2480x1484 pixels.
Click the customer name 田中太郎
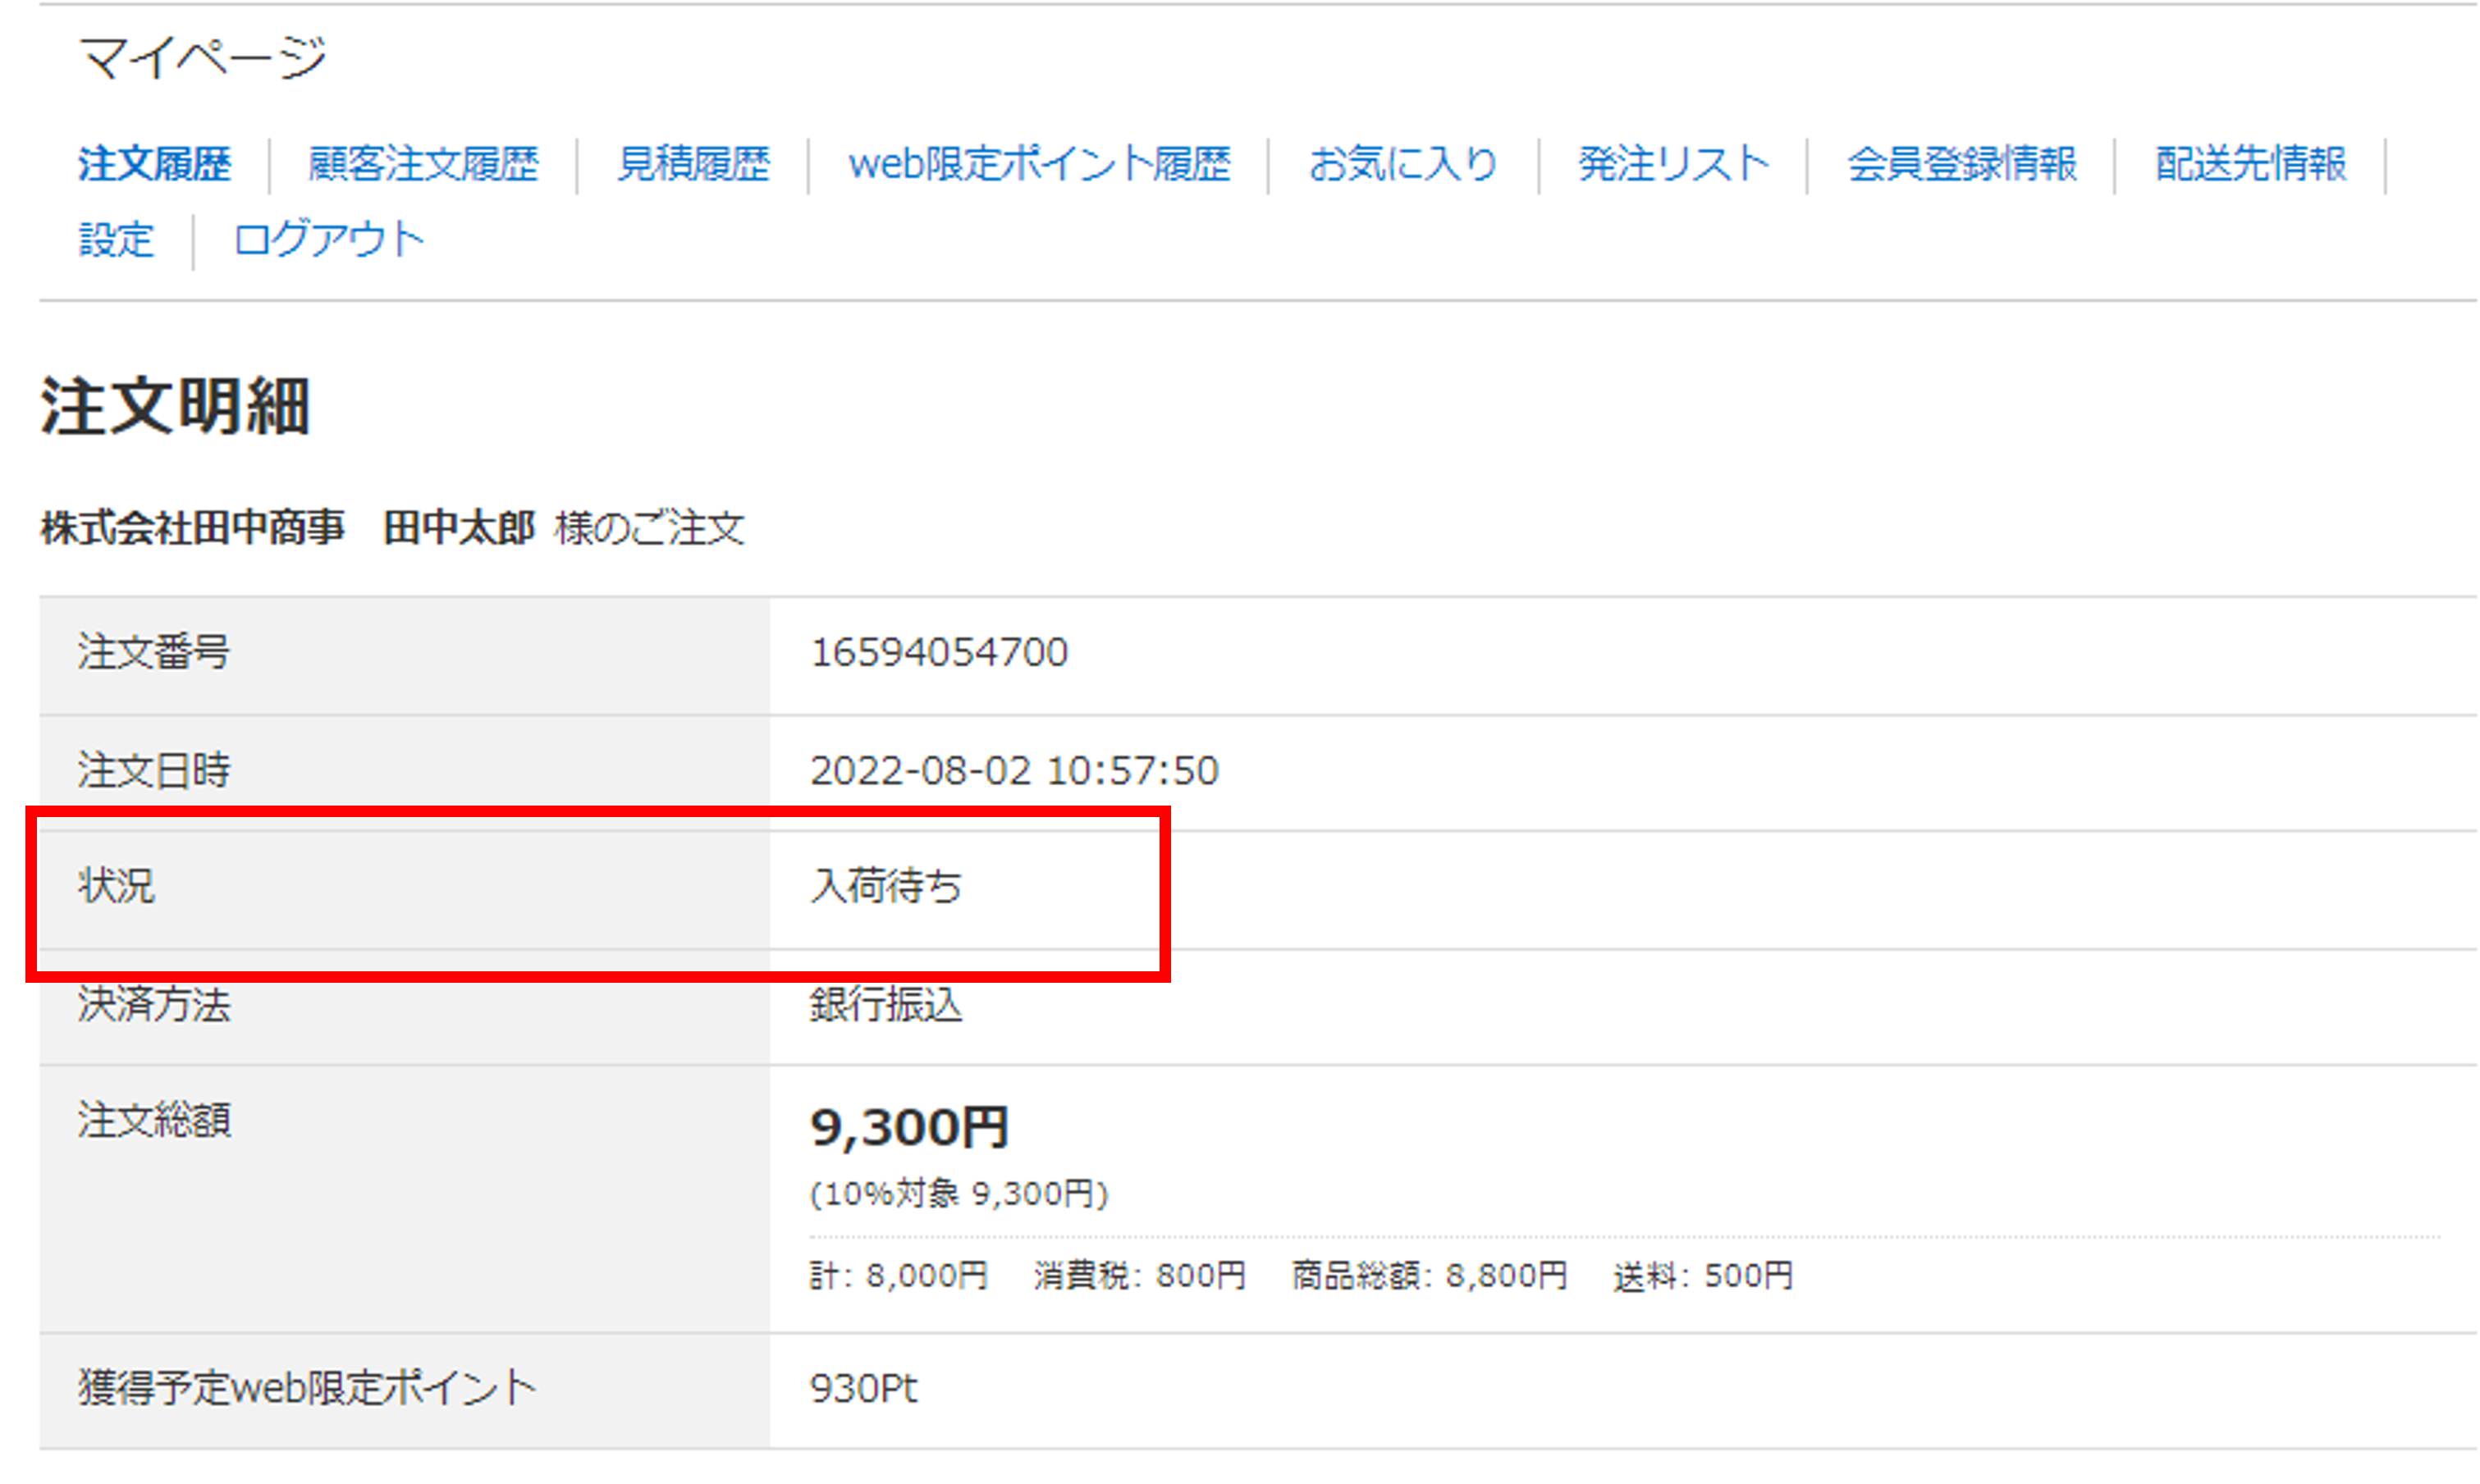click(460, 528)
